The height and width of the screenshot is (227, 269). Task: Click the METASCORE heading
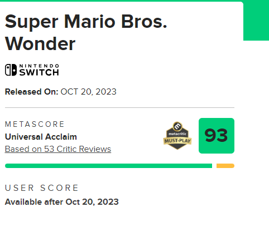(35, 124)
